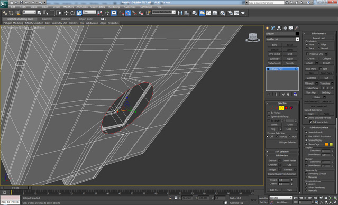Open the 3ds Max application menu logo
This screenshot has height=205, width=338.
click(4, 4)
